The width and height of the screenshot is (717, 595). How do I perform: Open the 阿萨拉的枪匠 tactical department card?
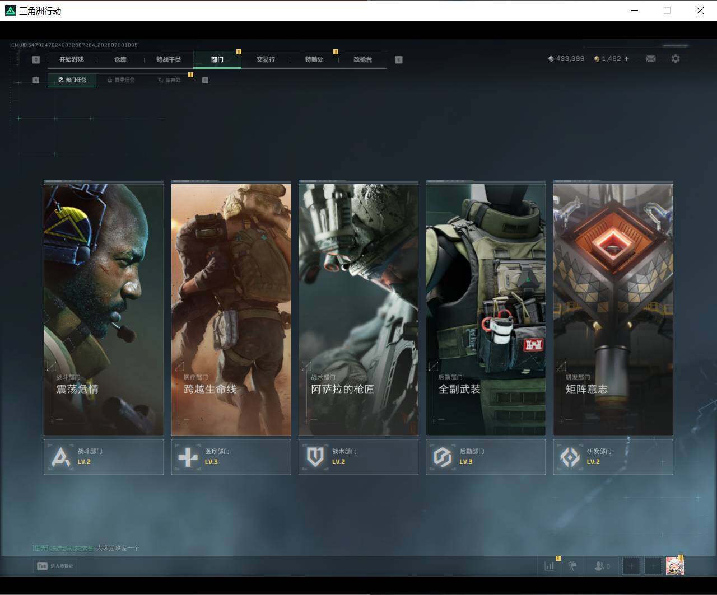[x=358, y=308]
